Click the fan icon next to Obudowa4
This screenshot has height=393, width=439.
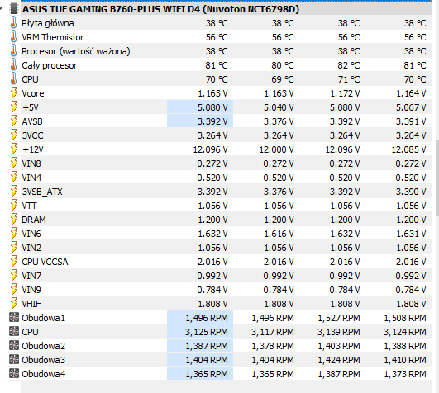14,374
